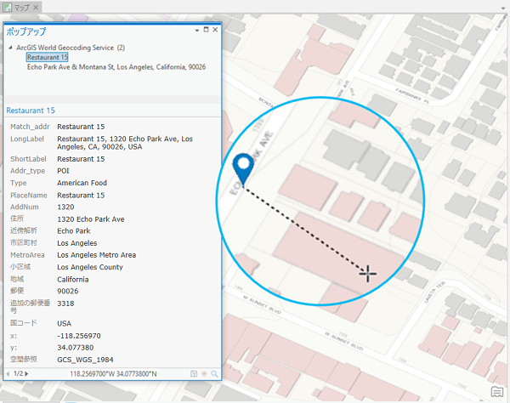Switch to the マップ tab
This screenshot has width=510, height=403.
coord(17,8)
